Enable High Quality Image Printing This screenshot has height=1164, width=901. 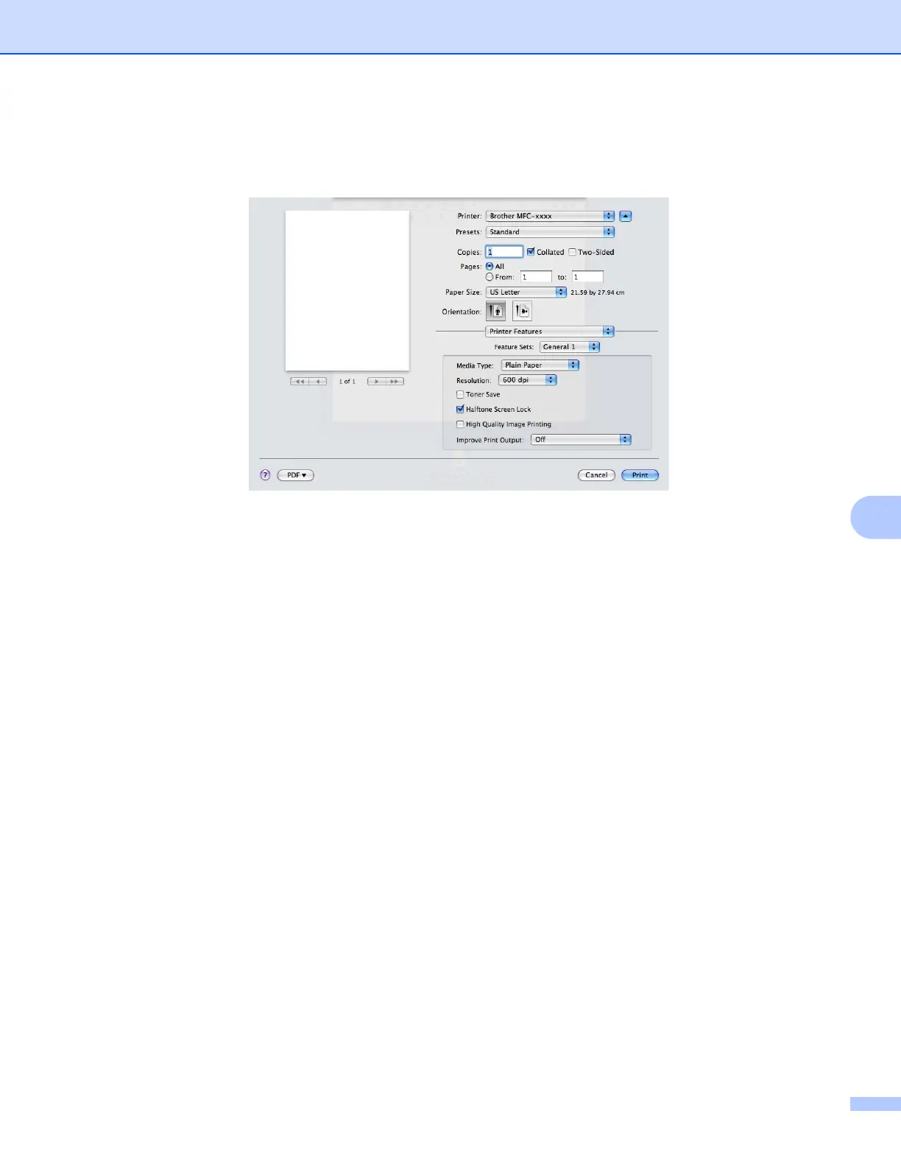pos(460,424)
